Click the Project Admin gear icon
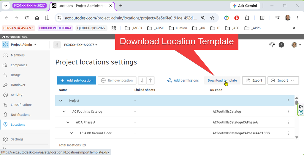Viewport: 304px width, 155px height. [5, 45]
